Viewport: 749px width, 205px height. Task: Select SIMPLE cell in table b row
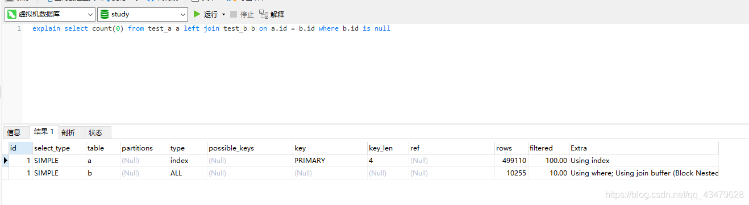59,173
